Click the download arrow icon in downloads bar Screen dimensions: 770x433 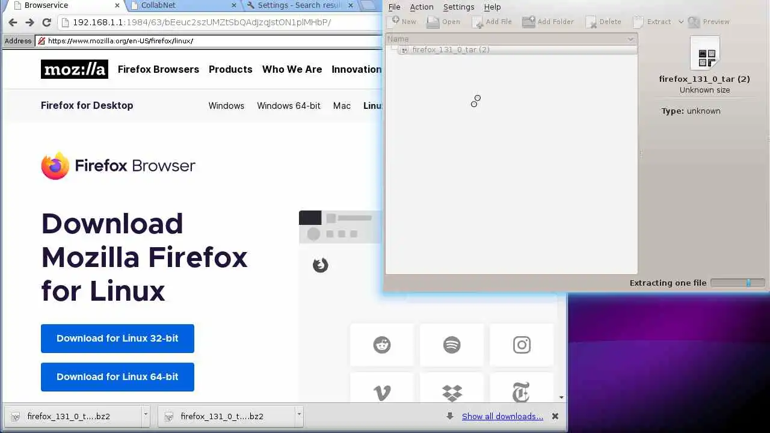(449, 416)
